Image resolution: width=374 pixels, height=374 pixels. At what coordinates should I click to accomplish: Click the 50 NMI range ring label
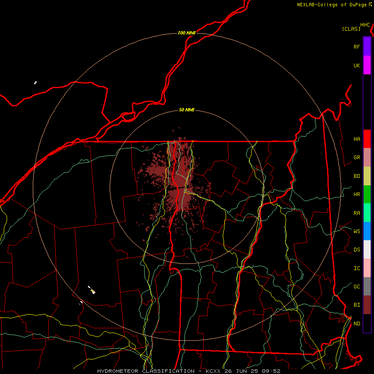[x=187, y=110]
